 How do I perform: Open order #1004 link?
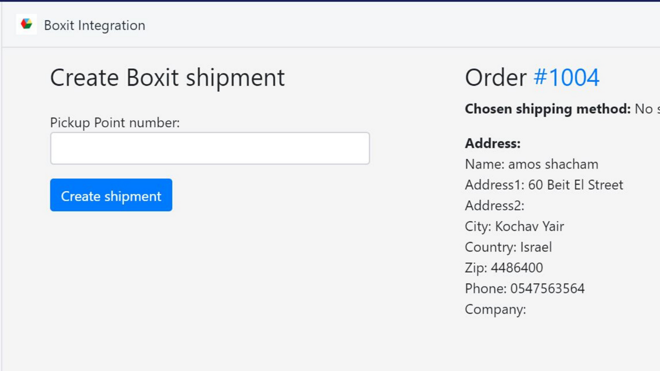[566, 77]
